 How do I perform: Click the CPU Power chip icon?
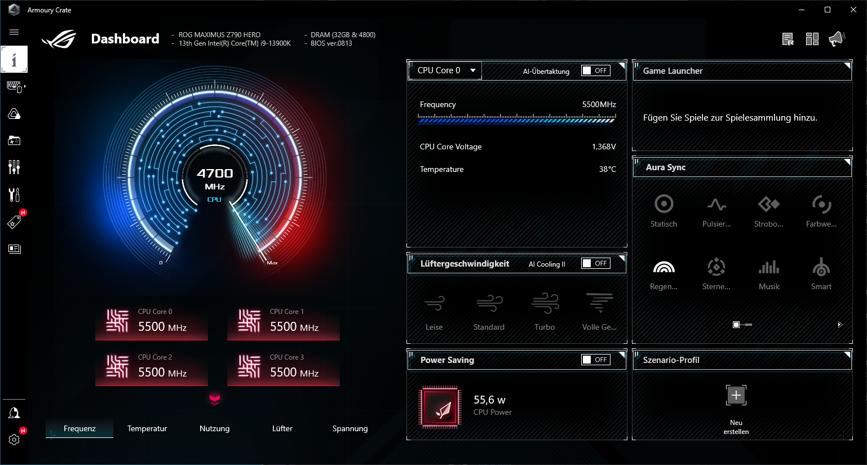pos(440,408)
